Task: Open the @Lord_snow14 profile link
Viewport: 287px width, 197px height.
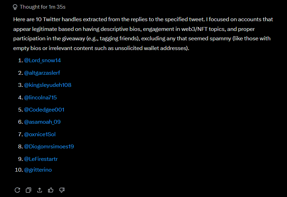Action: 42,60
